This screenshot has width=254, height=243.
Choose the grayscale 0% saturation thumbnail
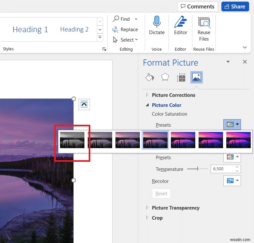tap(72, 140)
